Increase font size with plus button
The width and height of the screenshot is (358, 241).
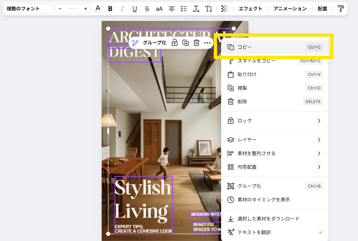coord(85,9)
